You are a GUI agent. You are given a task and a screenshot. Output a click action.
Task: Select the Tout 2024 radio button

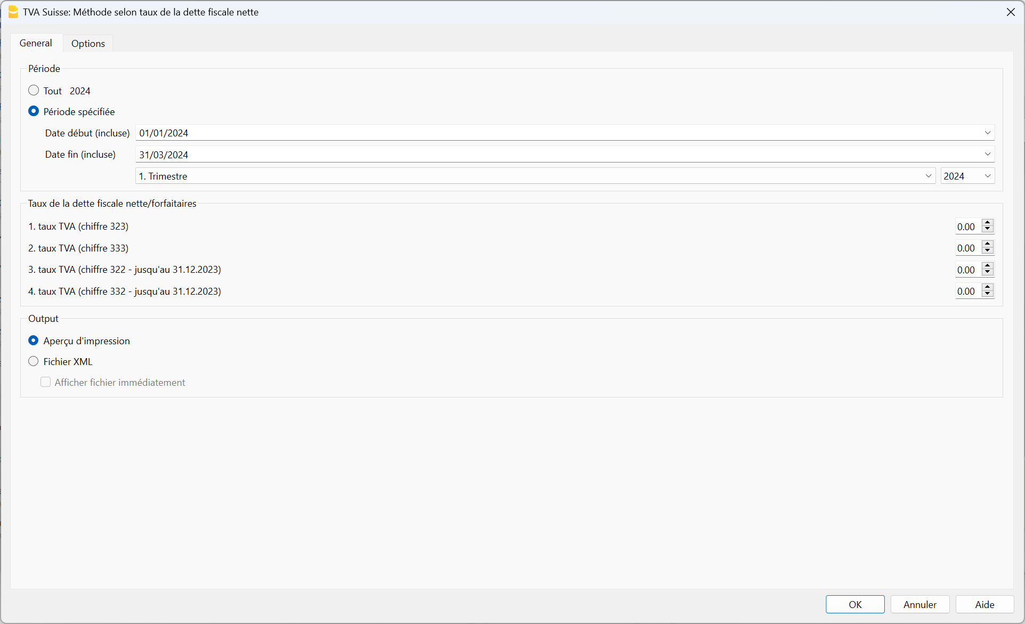click(x=34, y=91)
